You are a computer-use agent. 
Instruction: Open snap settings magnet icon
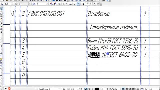point(51,4)
